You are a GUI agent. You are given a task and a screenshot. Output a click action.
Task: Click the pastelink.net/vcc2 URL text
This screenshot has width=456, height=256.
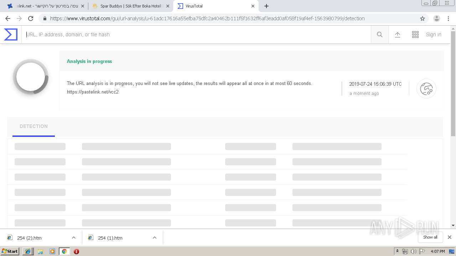pyautogui.click(x=93, y=92)
